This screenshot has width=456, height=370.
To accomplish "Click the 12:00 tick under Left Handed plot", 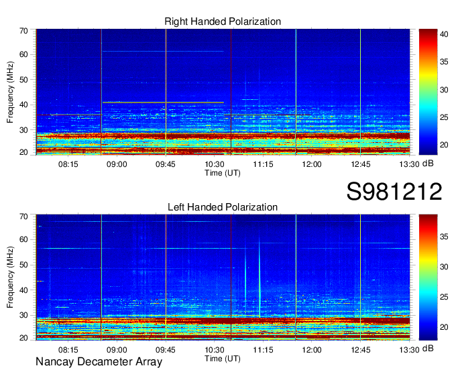I will 311,350.
